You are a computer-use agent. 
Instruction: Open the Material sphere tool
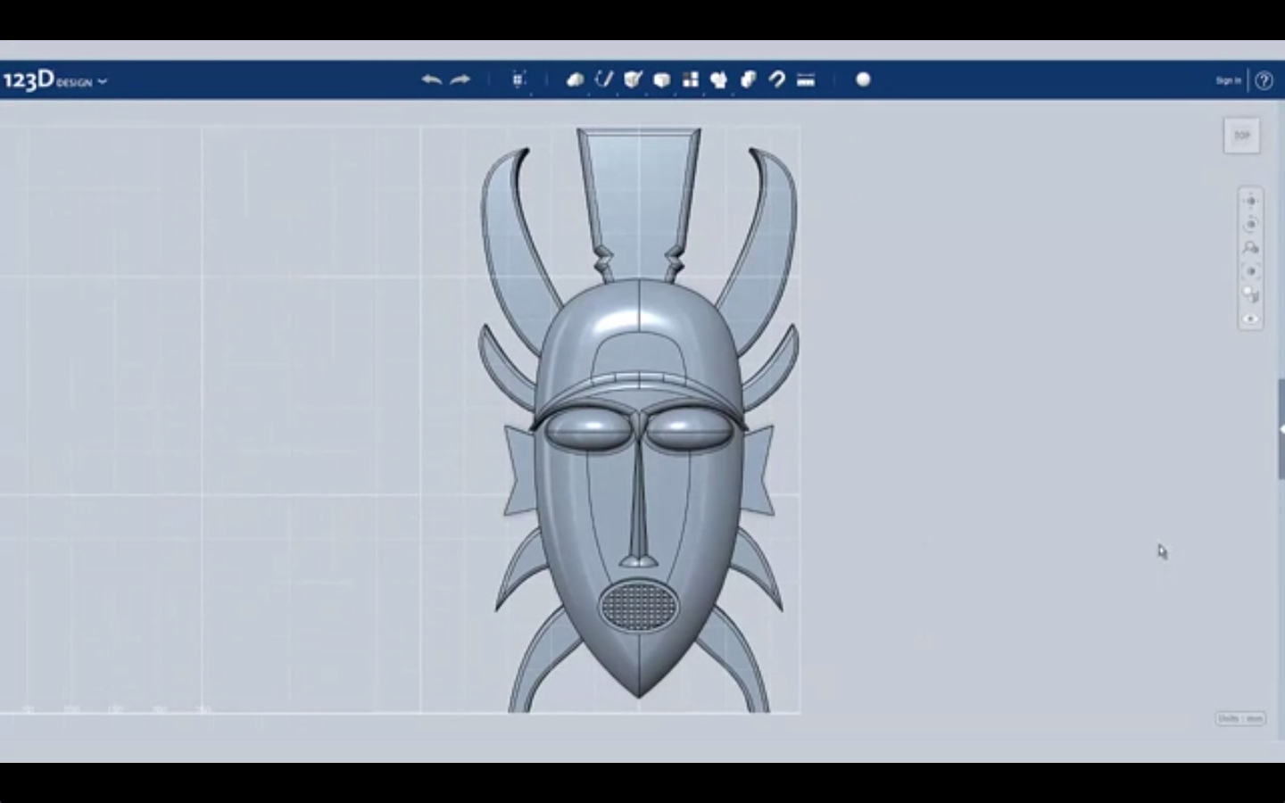pos(863,79)
